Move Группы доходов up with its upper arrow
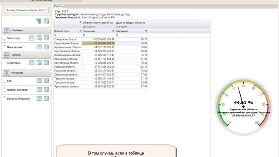The width and height of the screenshot is (279, 157). click(4, 88)
